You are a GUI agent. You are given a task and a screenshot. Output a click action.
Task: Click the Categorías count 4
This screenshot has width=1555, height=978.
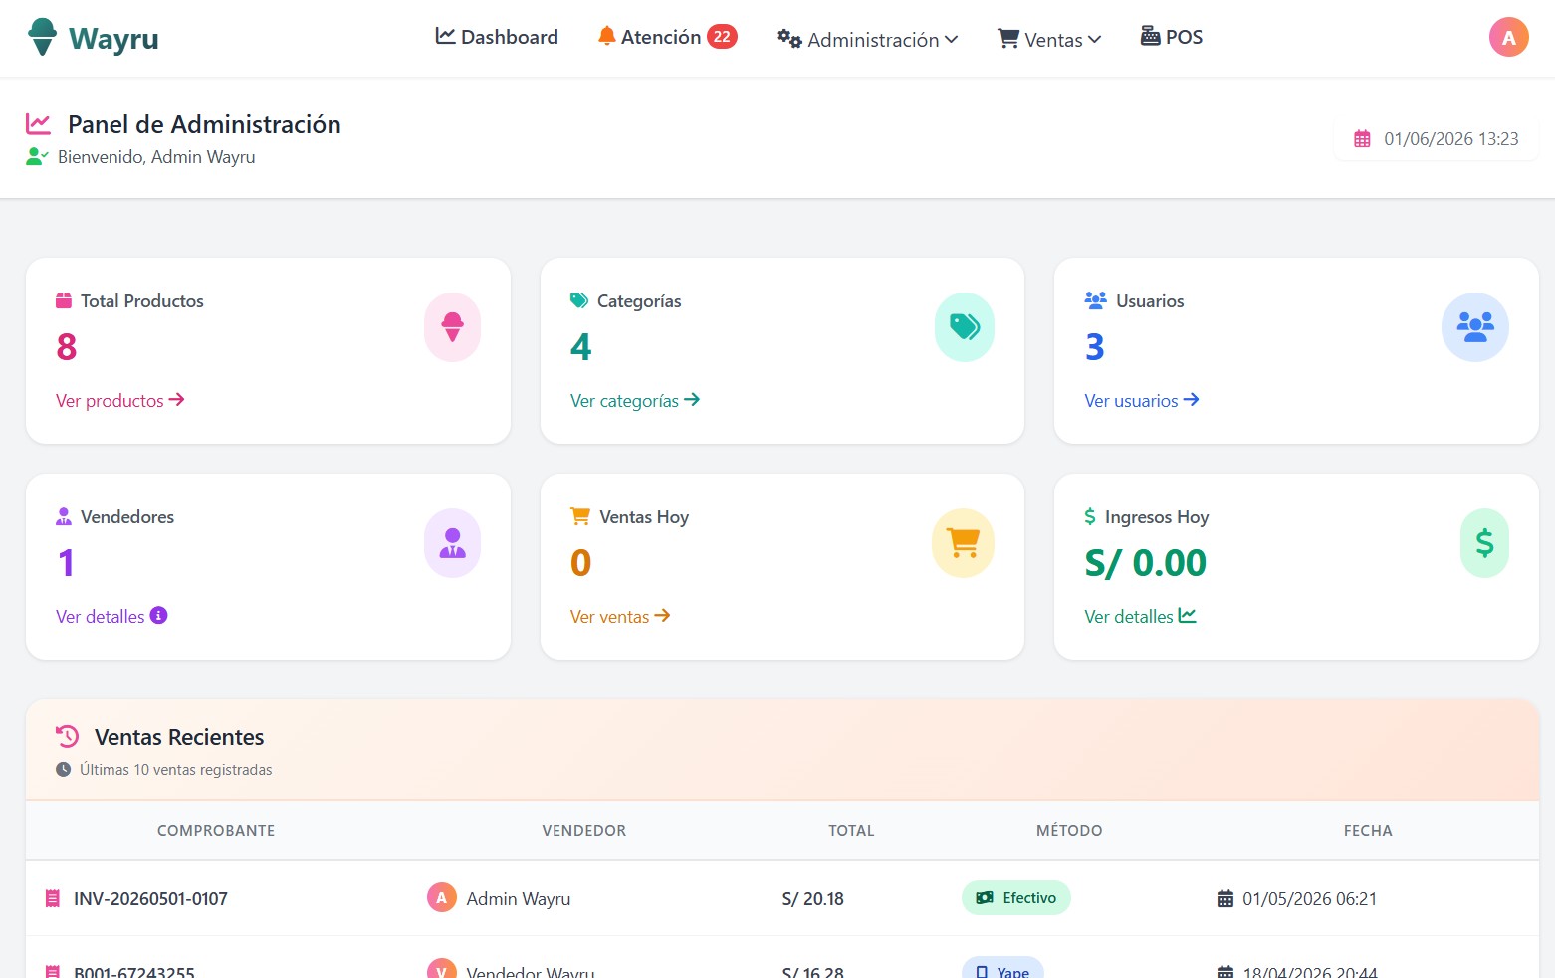pyautogui.click(x=581, y=347)
